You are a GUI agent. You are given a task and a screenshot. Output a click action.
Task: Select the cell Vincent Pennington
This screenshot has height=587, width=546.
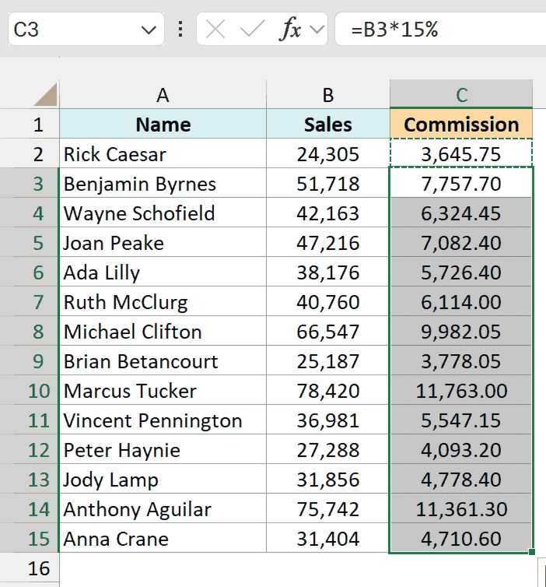(163, 420)
